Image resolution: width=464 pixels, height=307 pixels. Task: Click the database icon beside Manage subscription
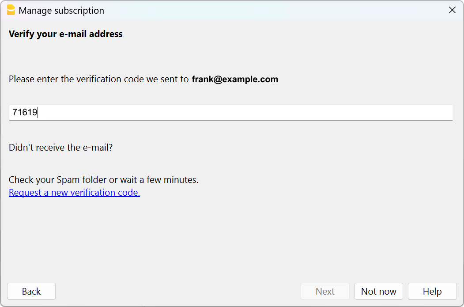[x=11, y=10]
